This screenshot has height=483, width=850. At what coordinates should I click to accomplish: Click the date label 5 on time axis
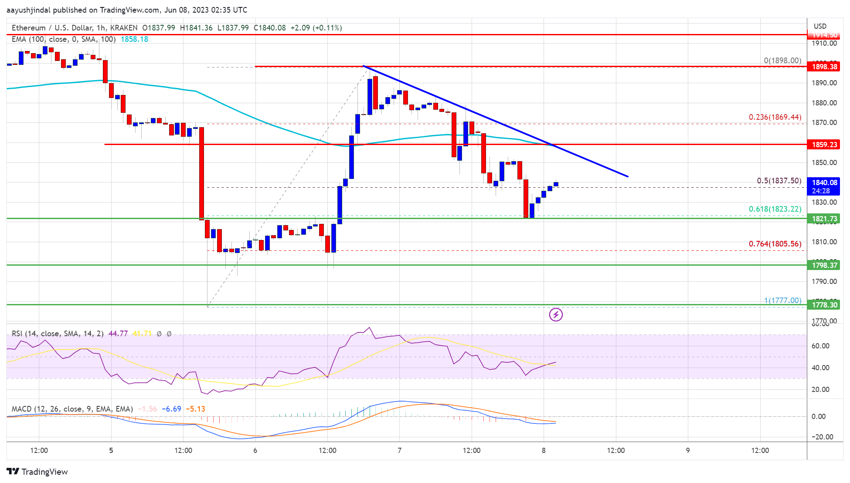(x=111, y=450)
